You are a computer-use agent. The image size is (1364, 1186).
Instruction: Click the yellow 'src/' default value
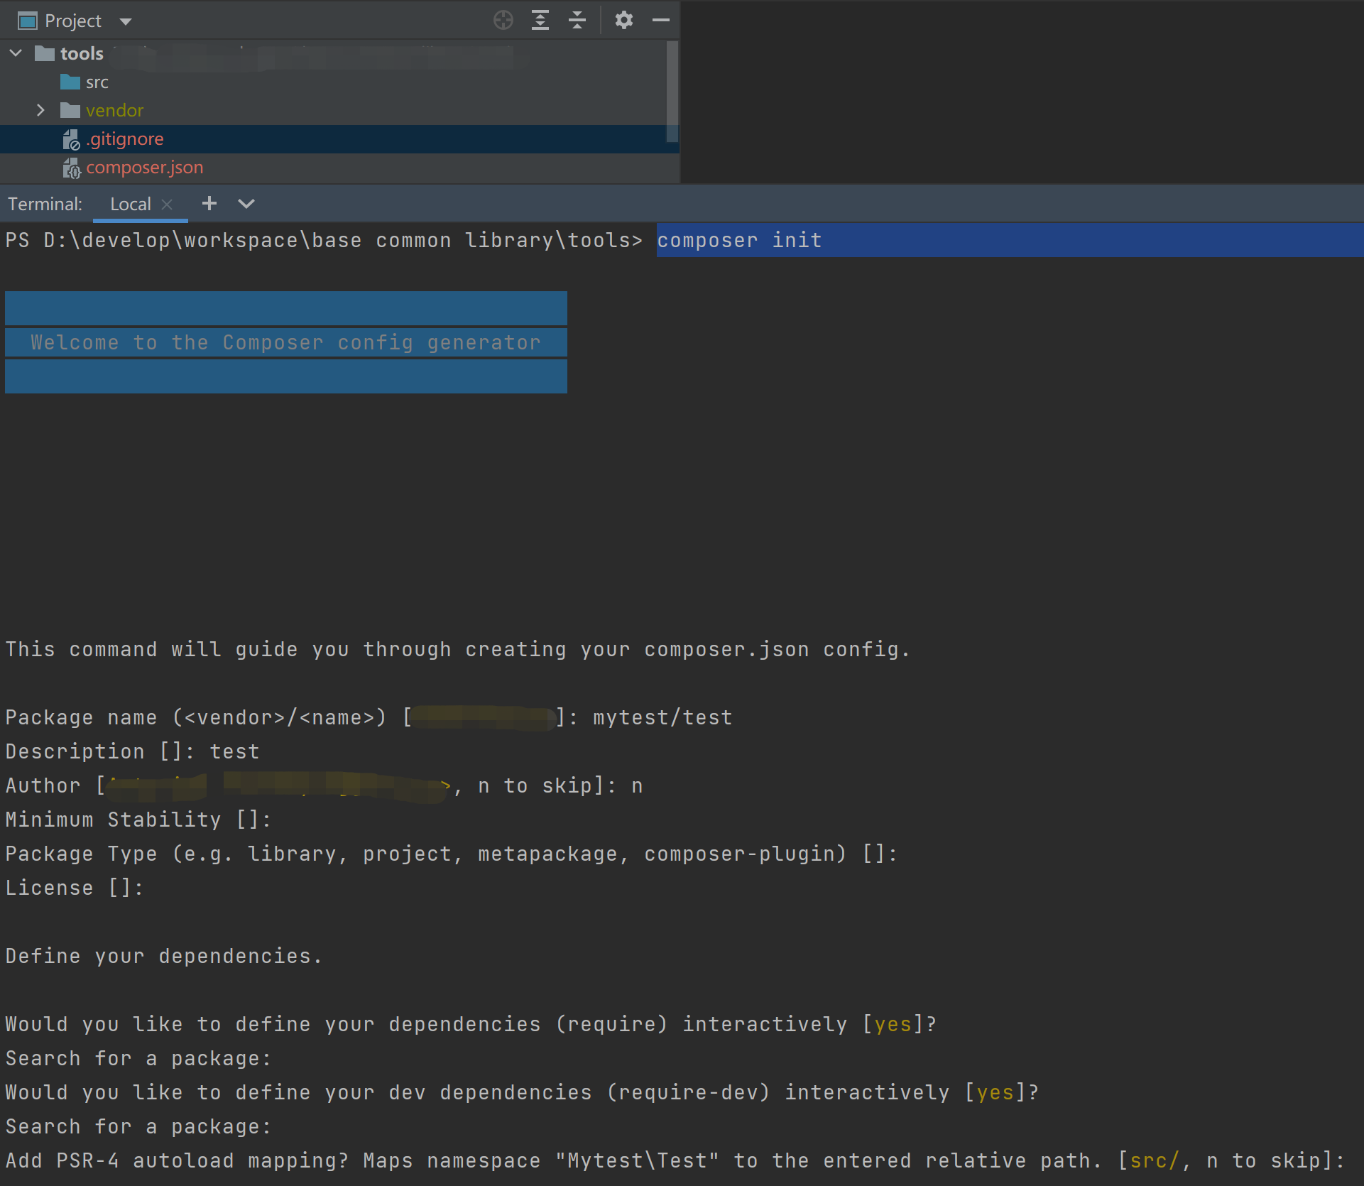point(1155,1160)
